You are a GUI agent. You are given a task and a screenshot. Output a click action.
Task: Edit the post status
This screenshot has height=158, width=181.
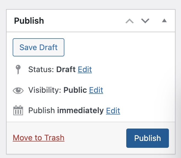pos(85,70)
